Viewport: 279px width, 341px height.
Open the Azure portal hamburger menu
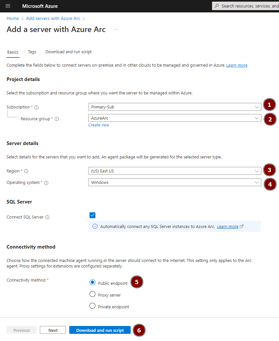8,6
